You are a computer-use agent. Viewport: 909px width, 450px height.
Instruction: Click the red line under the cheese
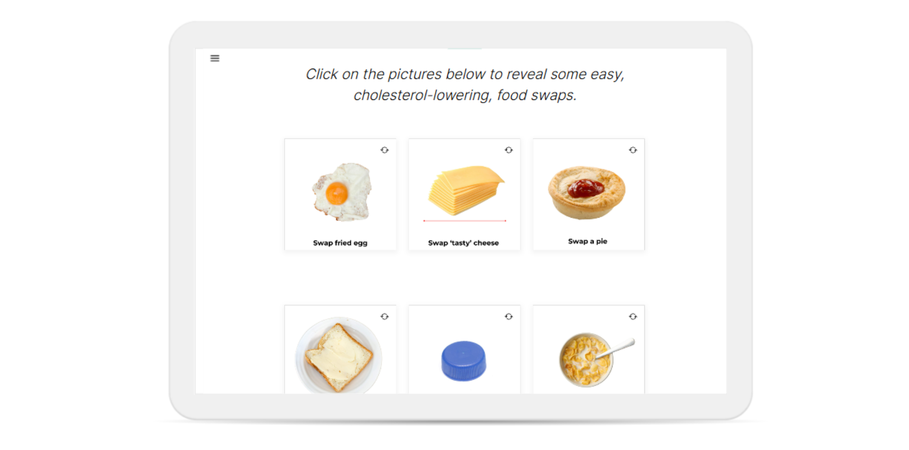(464, 221)
